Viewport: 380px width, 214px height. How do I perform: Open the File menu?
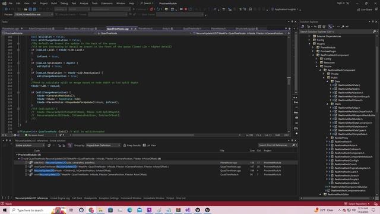(11, 4)
